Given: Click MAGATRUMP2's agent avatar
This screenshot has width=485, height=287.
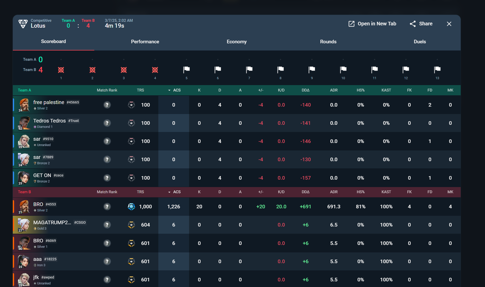Looking at the screenshot, I should pyautogui.click(x=24, y=225).
